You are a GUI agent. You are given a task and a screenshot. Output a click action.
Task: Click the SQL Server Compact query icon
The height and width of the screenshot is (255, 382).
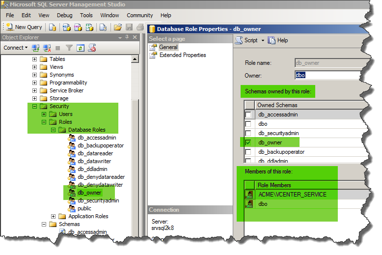(x=103, y=27)
